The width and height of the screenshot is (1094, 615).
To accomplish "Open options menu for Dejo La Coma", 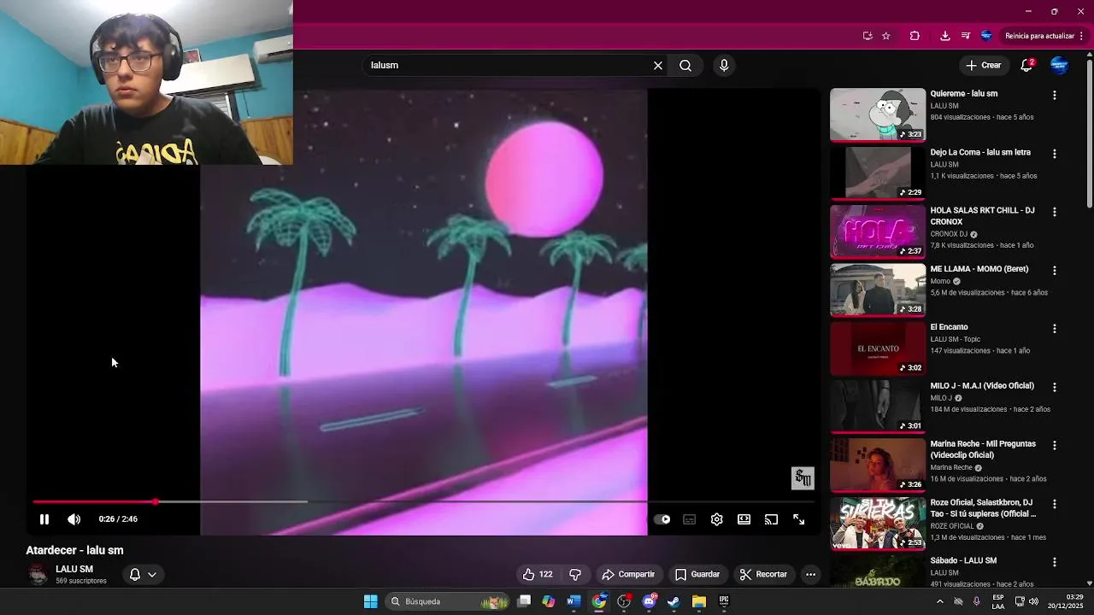I will tap(1054, 154).
